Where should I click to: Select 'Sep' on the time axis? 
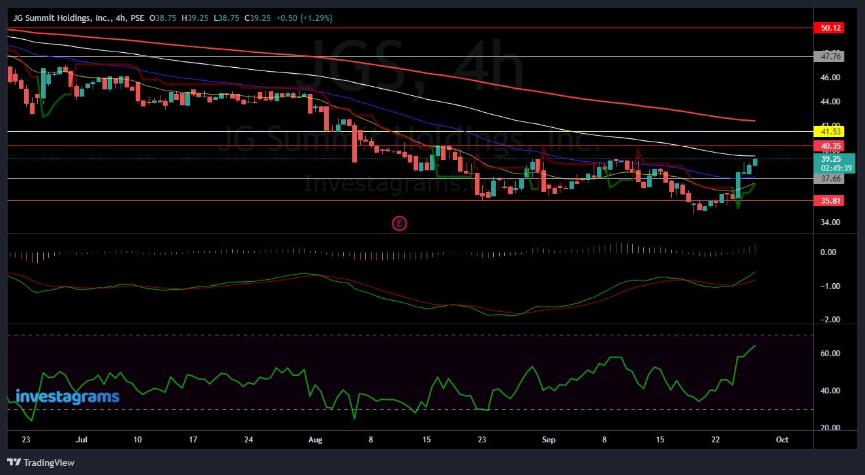[x=548, y=440]
